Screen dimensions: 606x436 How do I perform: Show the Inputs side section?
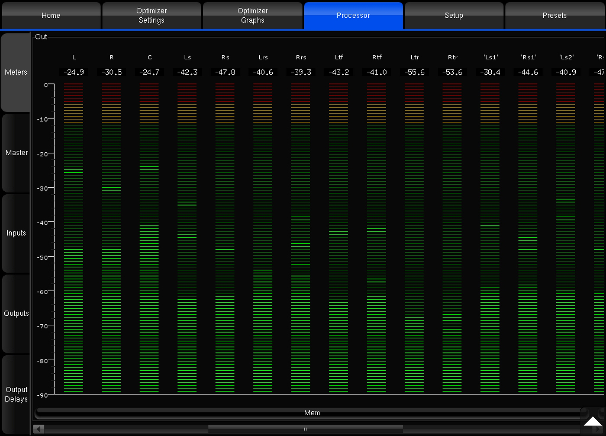click(x=16, y=233)
